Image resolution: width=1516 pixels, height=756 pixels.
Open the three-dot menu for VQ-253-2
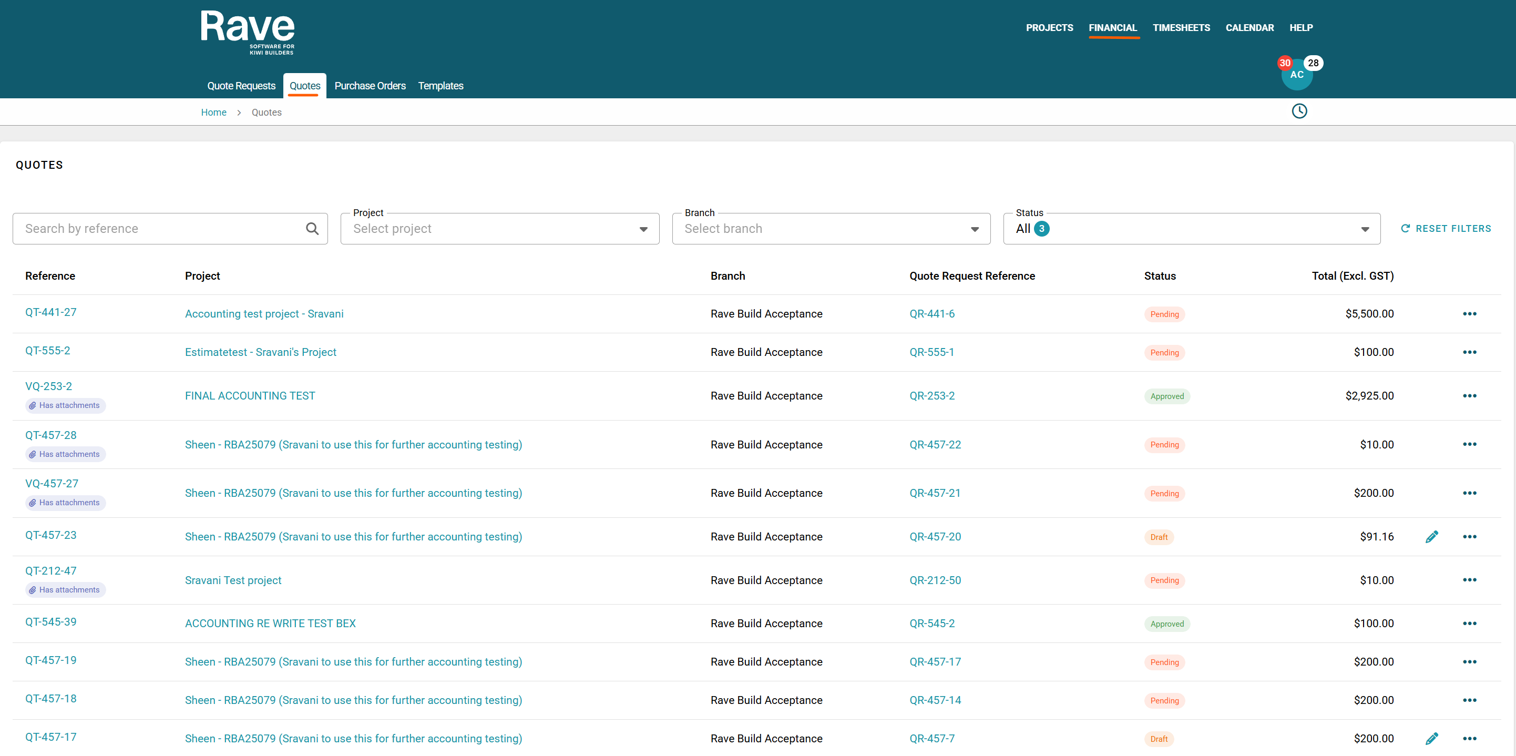pos(1469,396)
